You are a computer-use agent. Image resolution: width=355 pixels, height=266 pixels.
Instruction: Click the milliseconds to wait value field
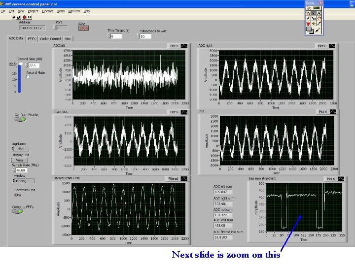click(145, 36)
